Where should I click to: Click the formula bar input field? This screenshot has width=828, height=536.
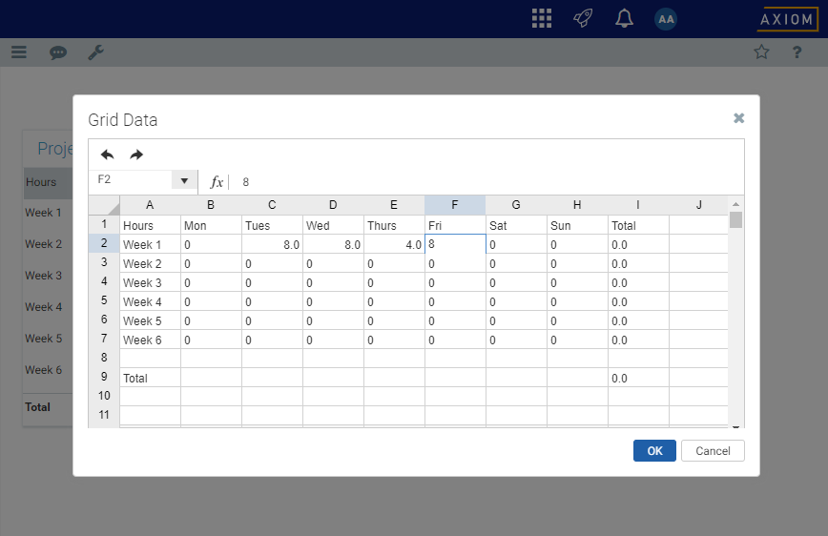point(477,181)
